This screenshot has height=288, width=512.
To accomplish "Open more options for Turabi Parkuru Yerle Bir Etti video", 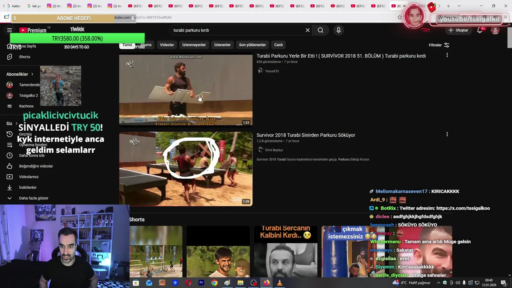I will click(x=447, y=55).
